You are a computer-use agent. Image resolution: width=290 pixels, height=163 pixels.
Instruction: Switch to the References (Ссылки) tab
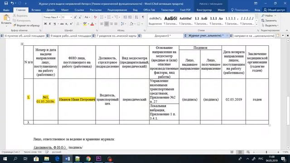click(79, 10)
